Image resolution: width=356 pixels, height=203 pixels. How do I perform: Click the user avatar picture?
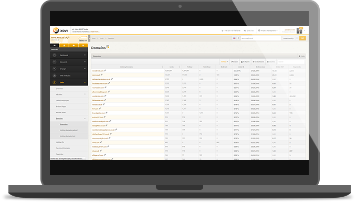pos(299,30)
